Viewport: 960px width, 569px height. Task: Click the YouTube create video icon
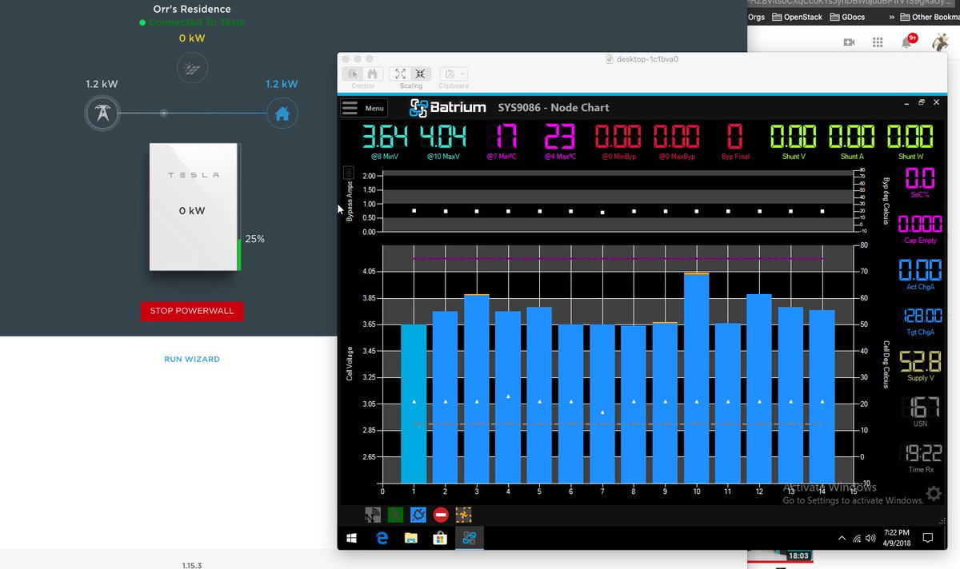click(849, 42)
